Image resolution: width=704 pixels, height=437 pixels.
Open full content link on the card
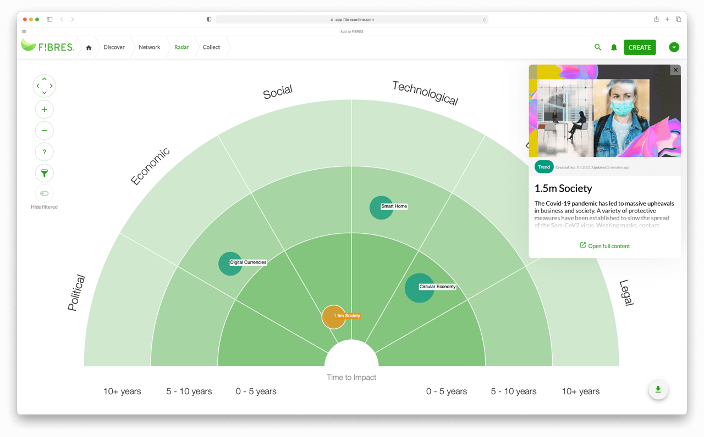(x=604, y=245)
